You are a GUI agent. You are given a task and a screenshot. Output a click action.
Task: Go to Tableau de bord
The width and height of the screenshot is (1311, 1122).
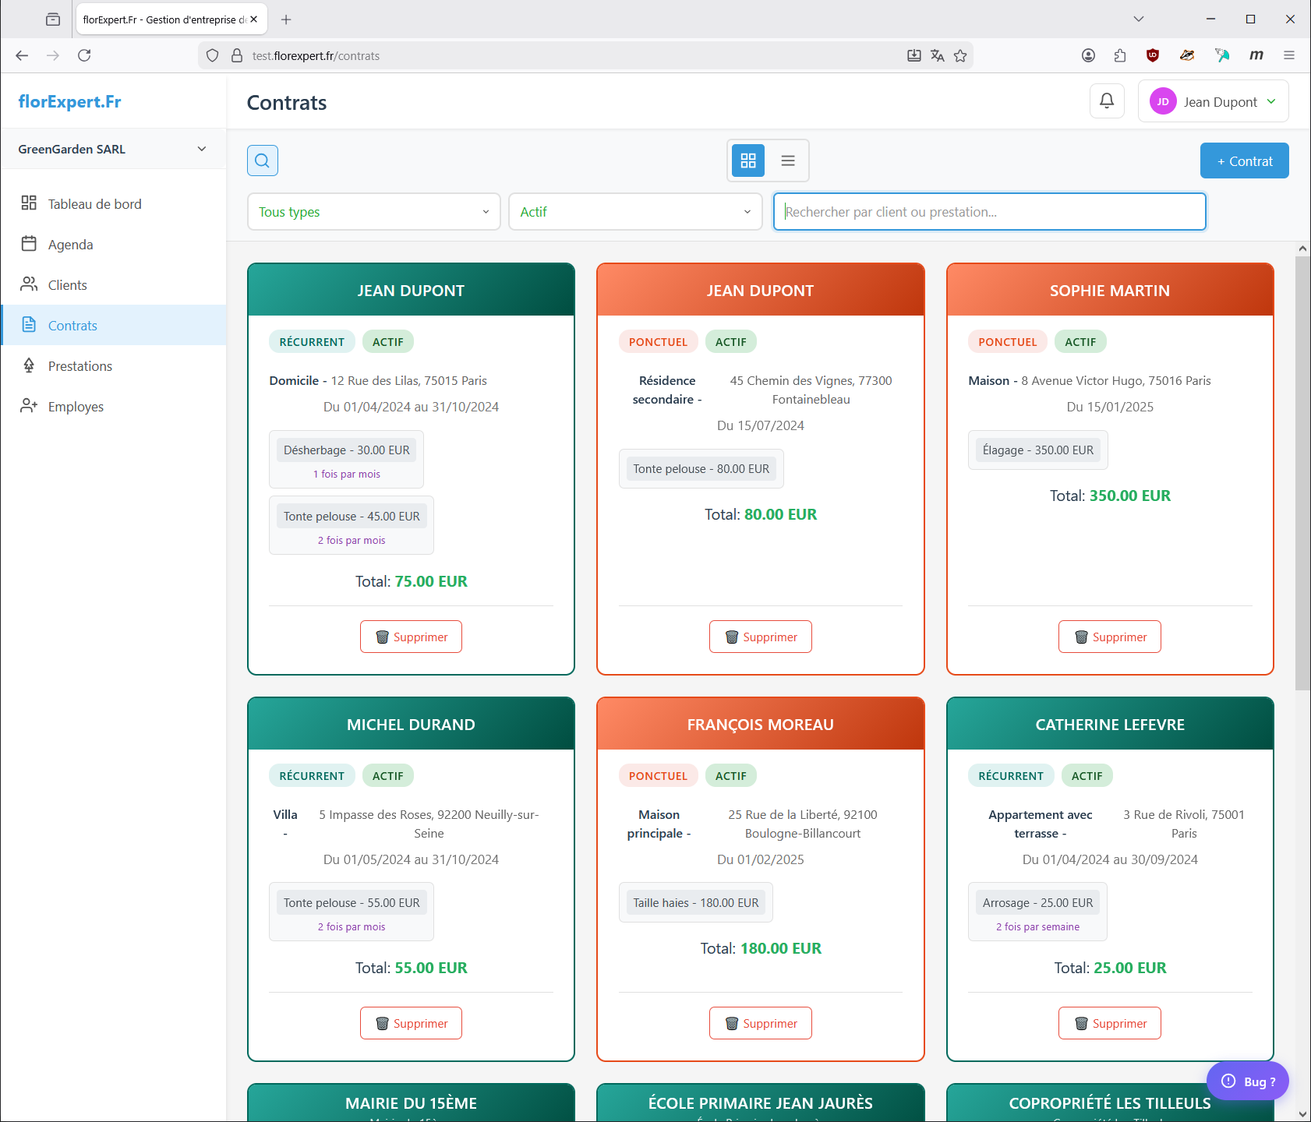(94, 204)
